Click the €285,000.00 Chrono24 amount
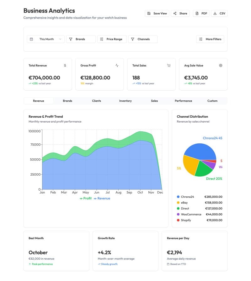The height and width of the screenshot is (281, 251). coord(213,197)
